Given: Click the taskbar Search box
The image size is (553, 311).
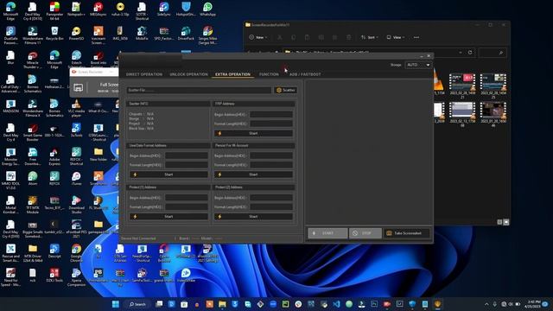Looking at the screenshot, I should click(x=138, y=304).
